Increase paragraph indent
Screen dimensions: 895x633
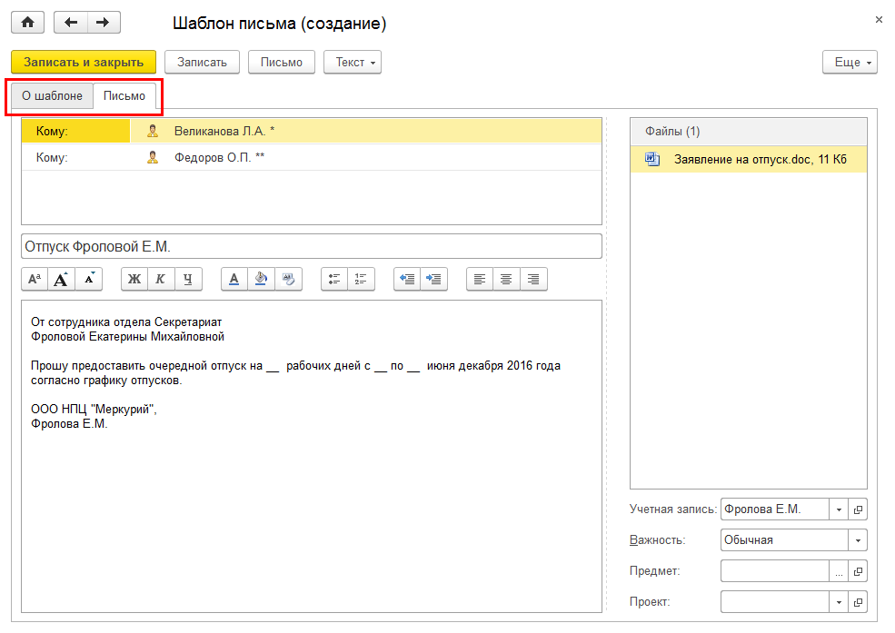pos(433,279)
